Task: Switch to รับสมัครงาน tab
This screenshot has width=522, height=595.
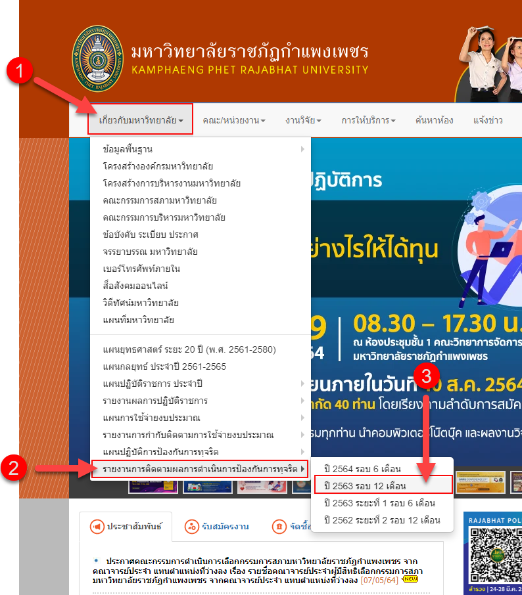Action: [217, 527]
